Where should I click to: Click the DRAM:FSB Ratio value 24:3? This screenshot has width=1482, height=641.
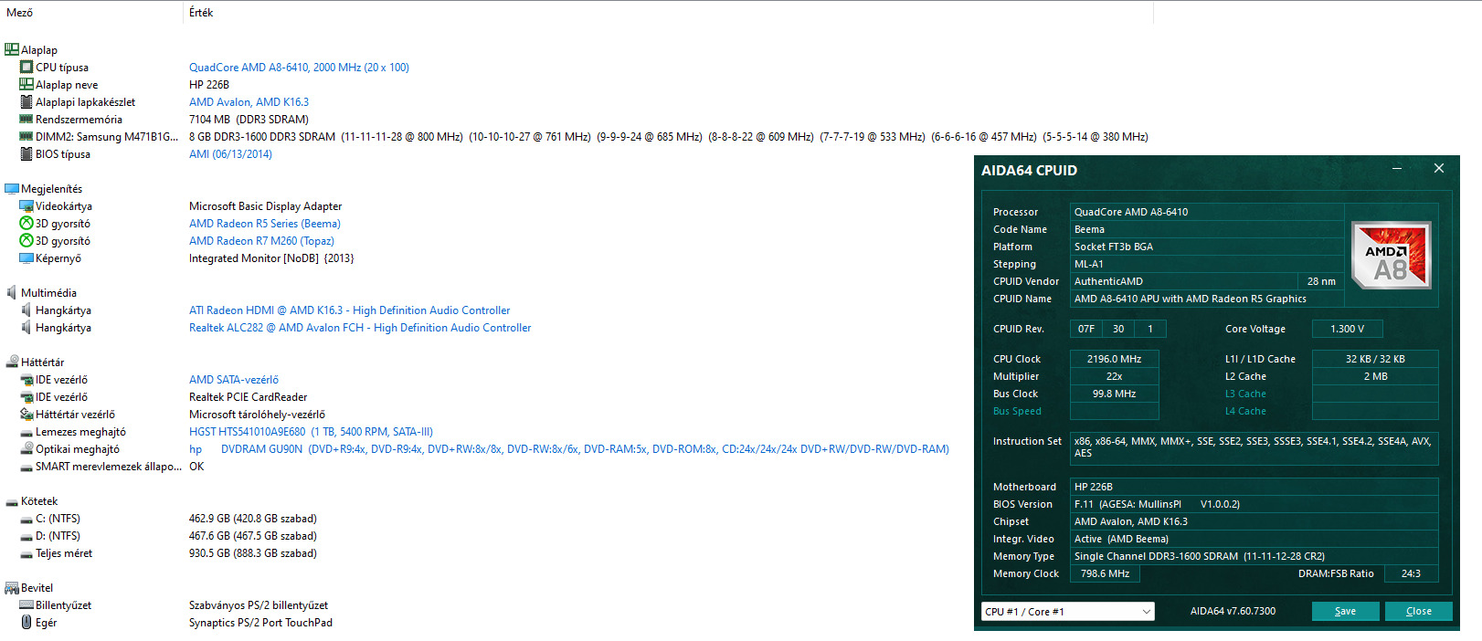[1411, 573]
